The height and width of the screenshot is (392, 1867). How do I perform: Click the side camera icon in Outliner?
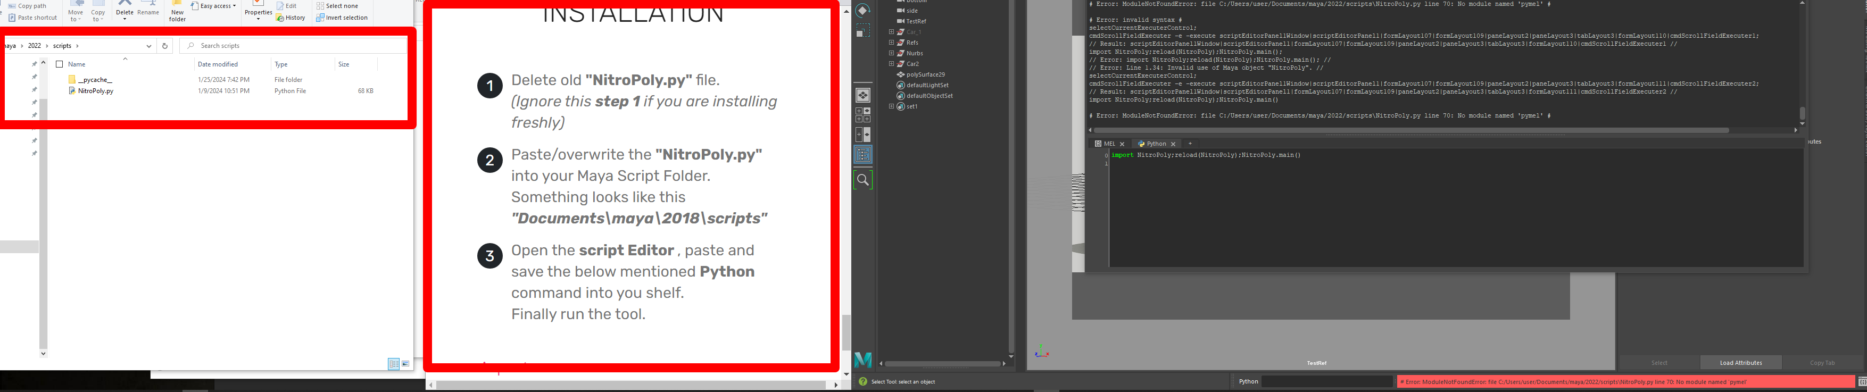(901, 11)
